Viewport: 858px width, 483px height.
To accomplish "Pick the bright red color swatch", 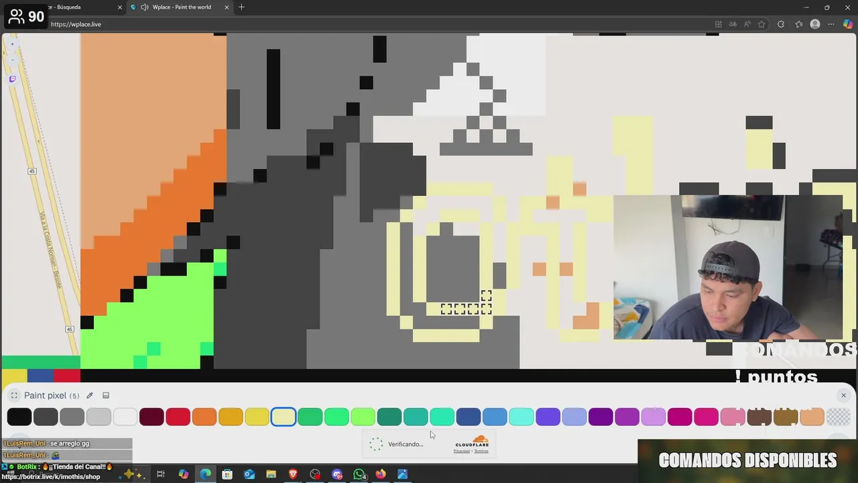I will 178,417.
